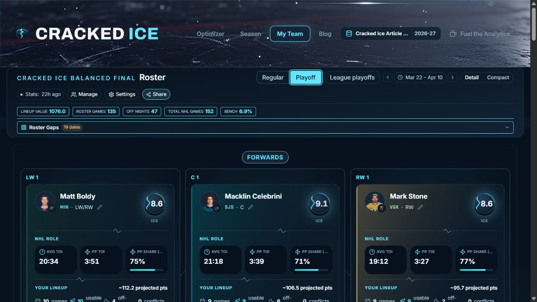
Task: Click Macklin Celebrini's 71% PP share bar
Action: click(311, 270)
